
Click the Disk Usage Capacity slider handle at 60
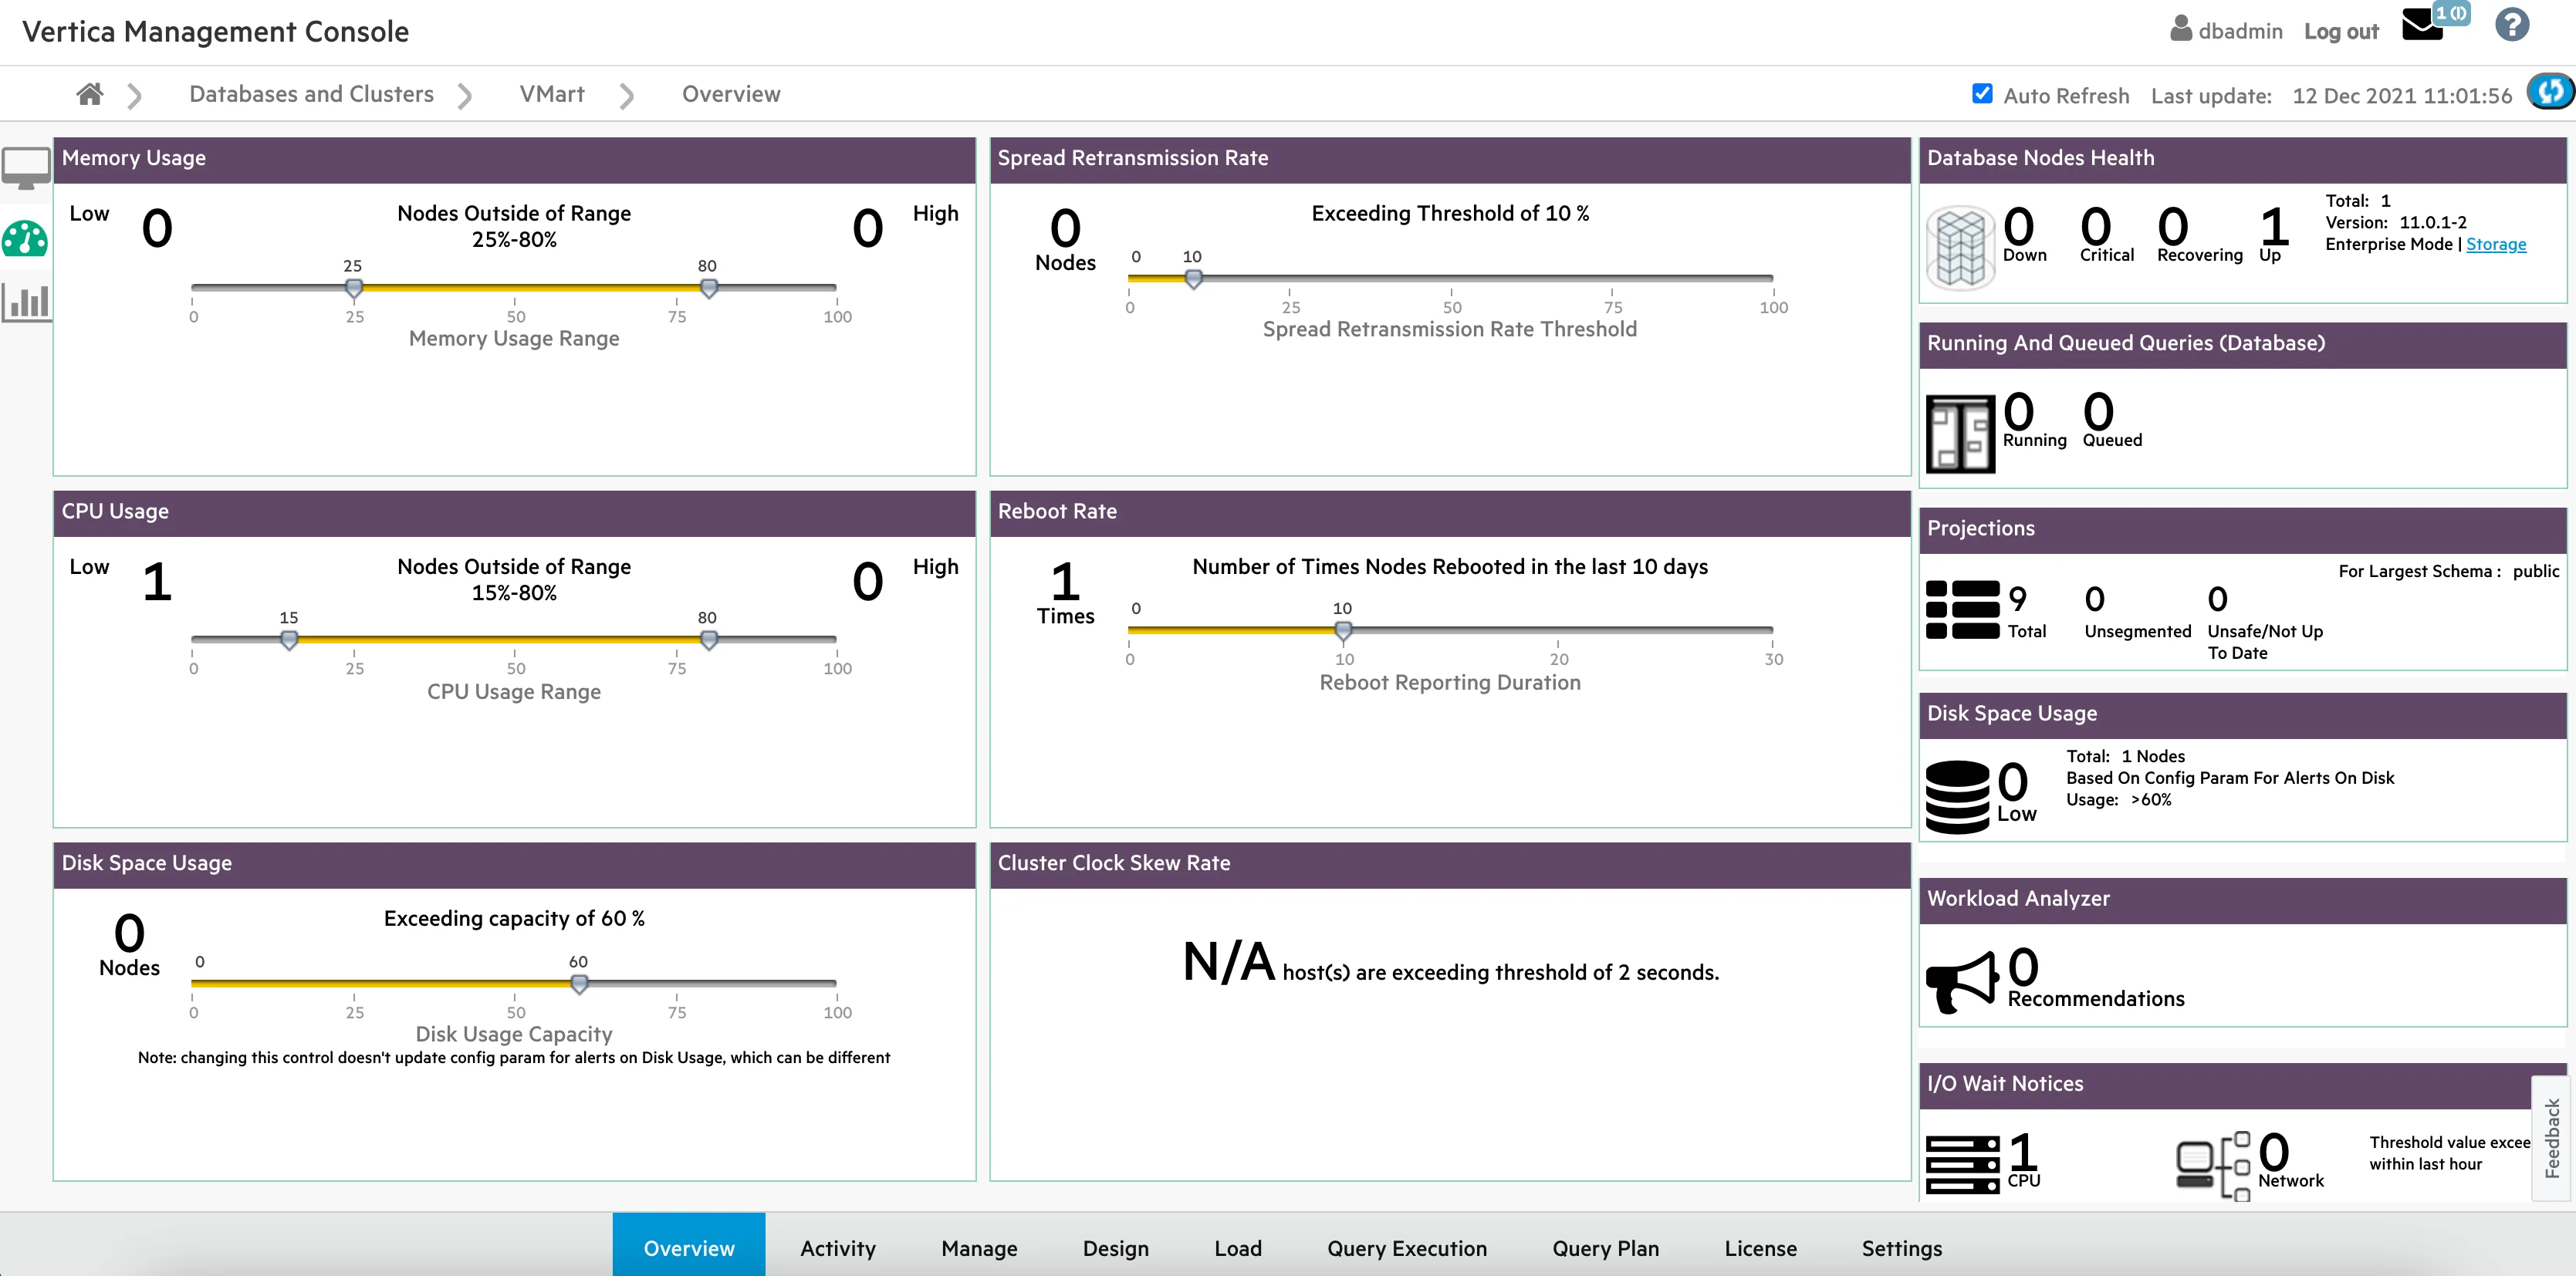pyautogui.click(x=579, y=984)
